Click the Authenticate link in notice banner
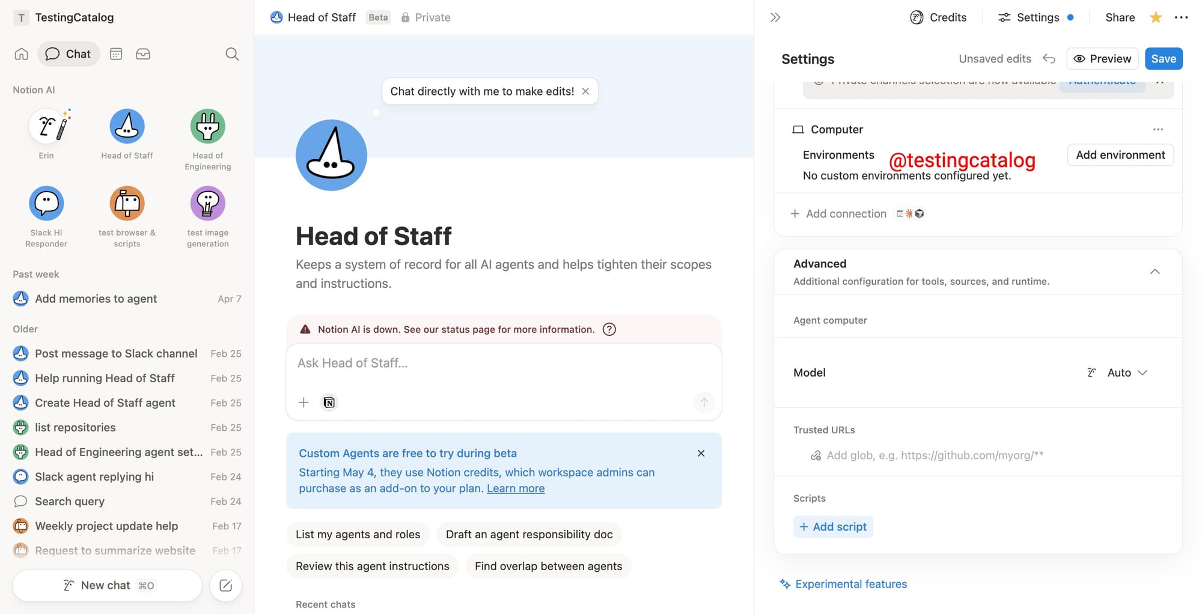Image resolution: width=1202 pixels, height=614 pixels. [x=1102, y=82]
